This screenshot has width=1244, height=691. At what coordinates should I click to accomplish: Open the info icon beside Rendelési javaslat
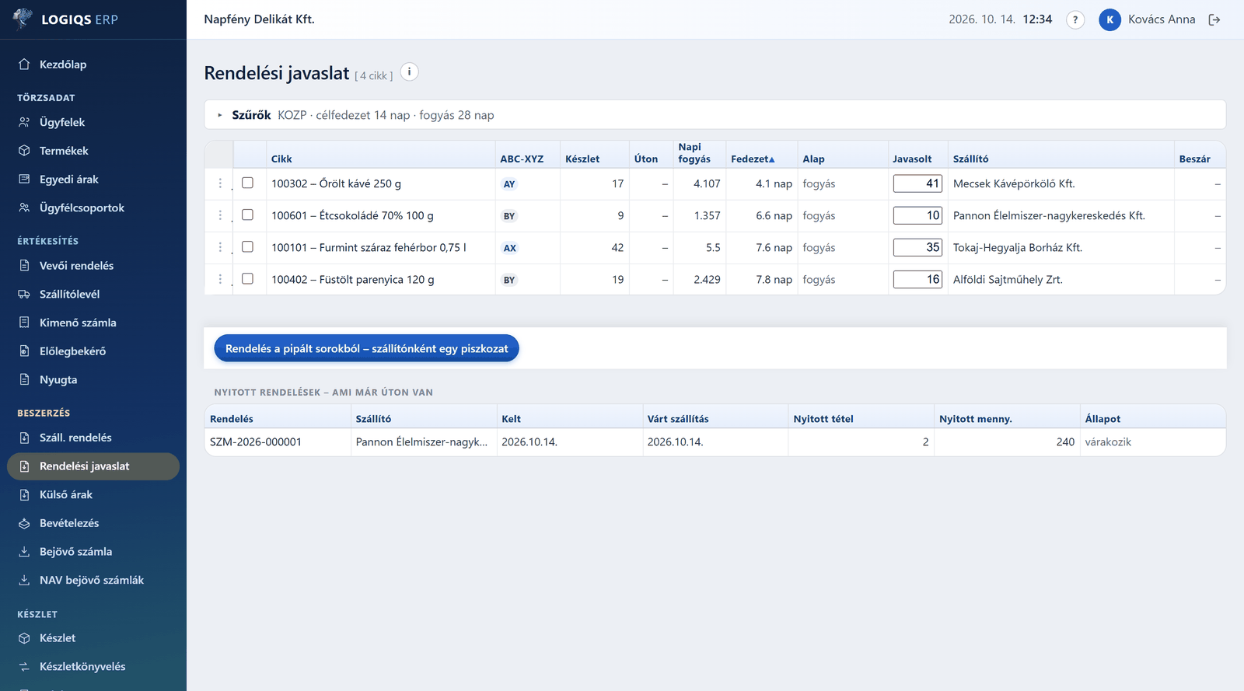pos(410,72)
